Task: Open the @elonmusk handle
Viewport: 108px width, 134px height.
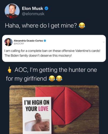Action: (x=33, y=14)
